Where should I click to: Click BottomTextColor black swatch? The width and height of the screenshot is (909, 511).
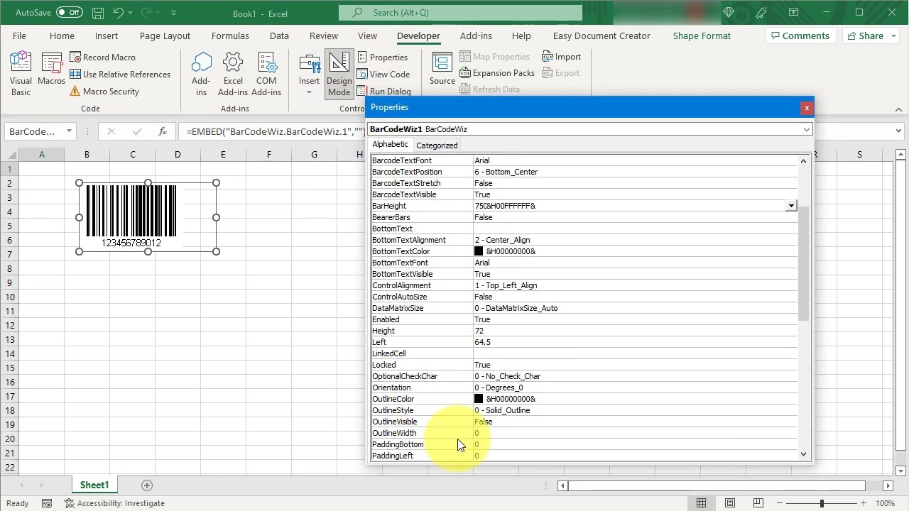pos(479,251)
